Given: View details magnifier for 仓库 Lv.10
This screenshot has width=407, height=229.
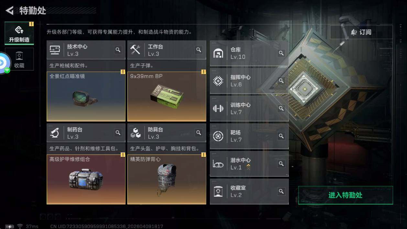Looking at the screenshot, I should click(x=281, y=53).
